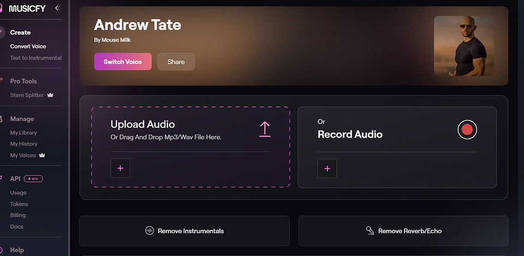
Task: Open My Voices page
Action: [x=23, y=156]
